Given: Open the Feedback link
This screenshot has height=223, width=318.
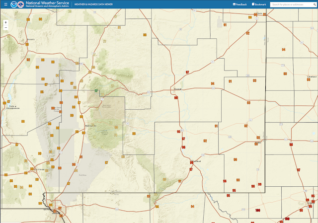Looking at the screenshot, I should pos(239,4).
